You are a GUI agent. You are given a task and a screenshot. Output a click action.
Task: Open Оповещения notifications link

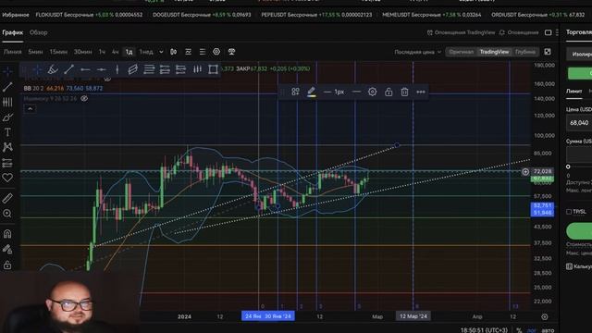point(519,33)
